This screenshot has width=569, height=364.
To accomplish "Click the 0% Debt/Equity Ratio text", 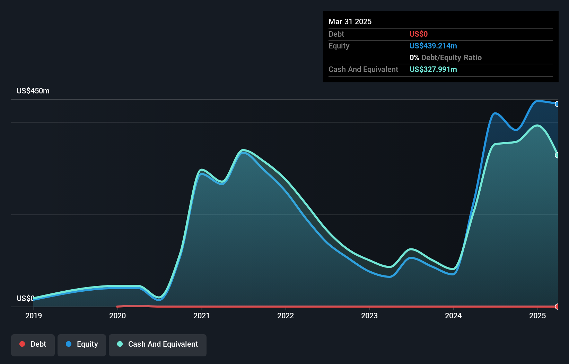I will point(446,57).
